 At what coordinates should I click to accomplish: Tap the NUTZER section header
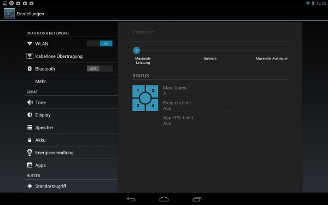pos(33,175)
